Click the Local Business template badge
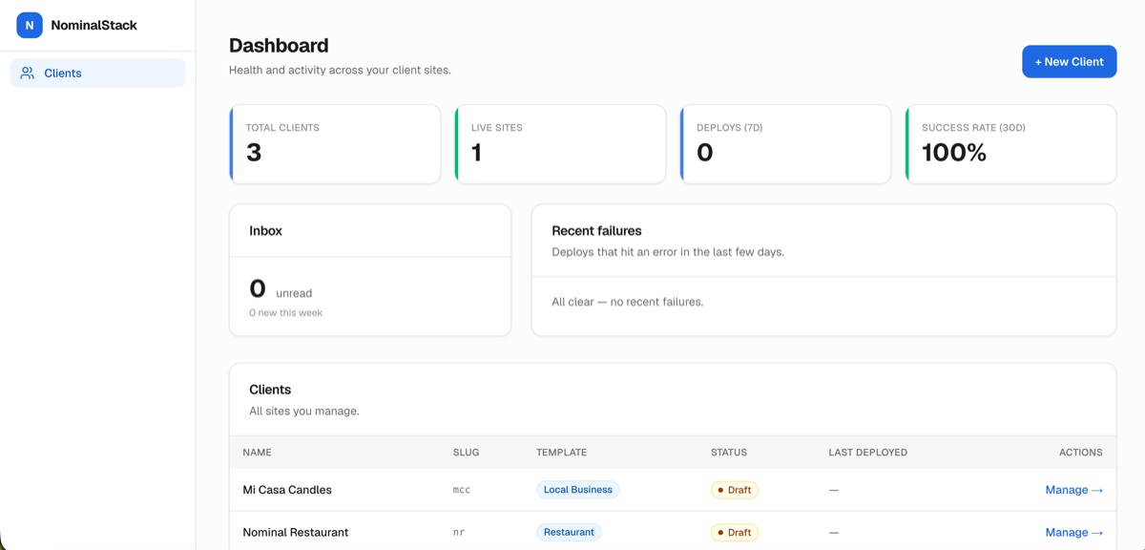The height and width of the screenshot is (550, 1145). (577, 490)
